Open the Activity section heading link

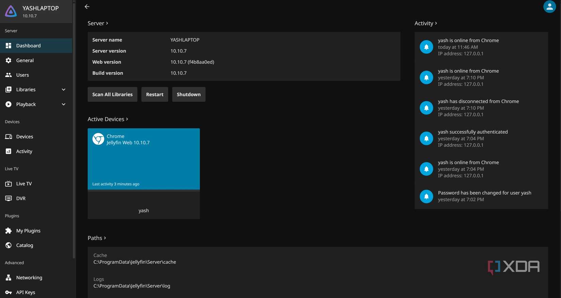[426, 23]
